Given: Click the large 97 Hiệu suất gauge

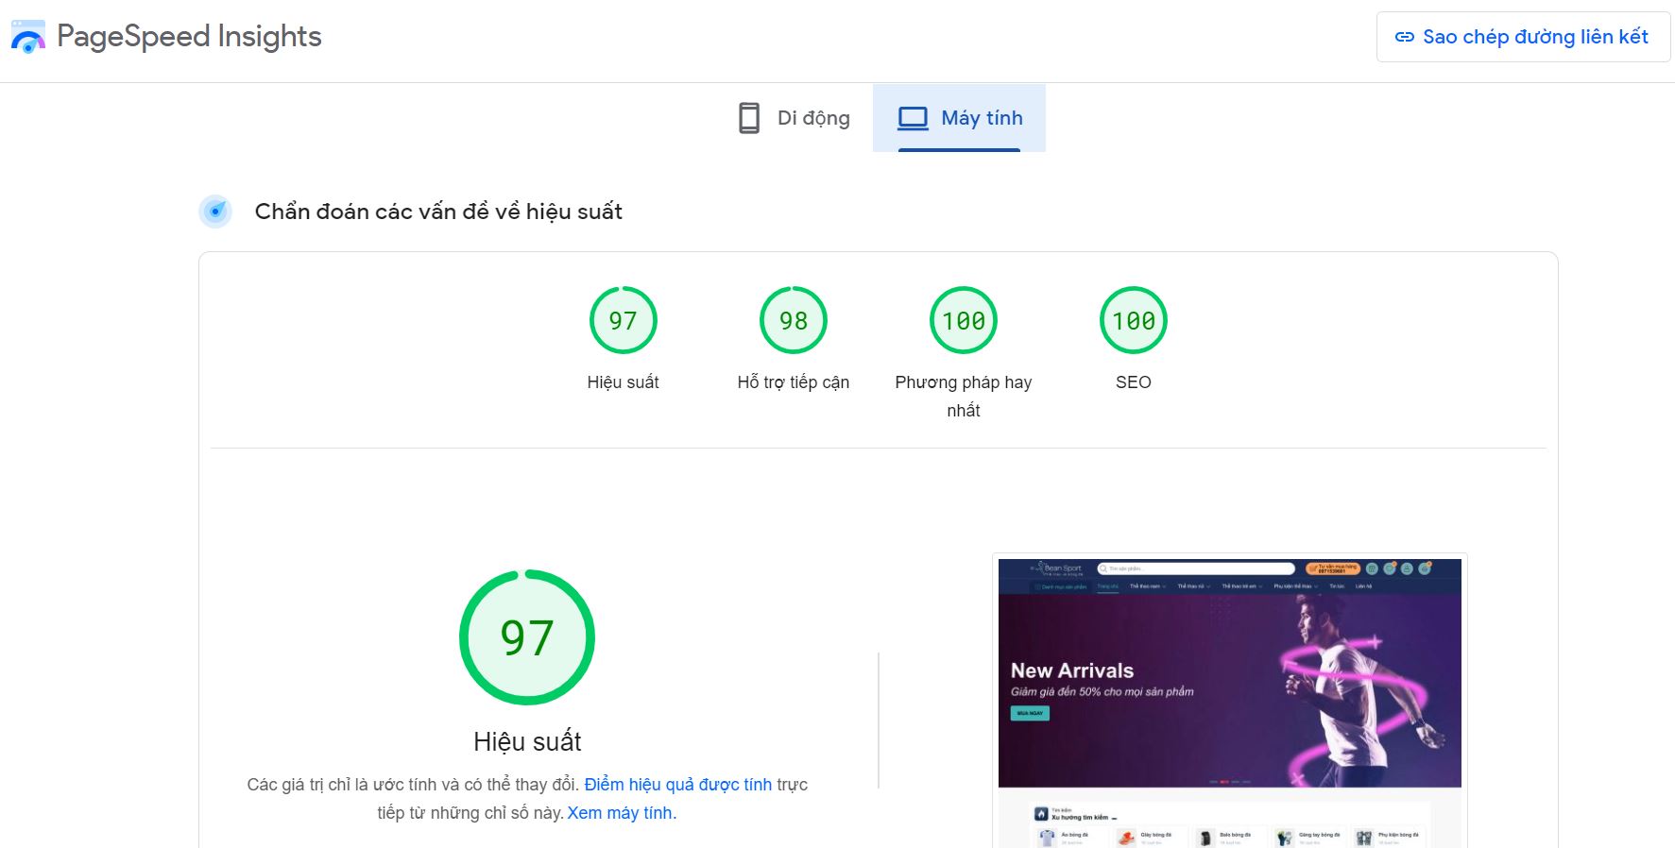Looking at the screenshot, I should (x=526, y=637).
